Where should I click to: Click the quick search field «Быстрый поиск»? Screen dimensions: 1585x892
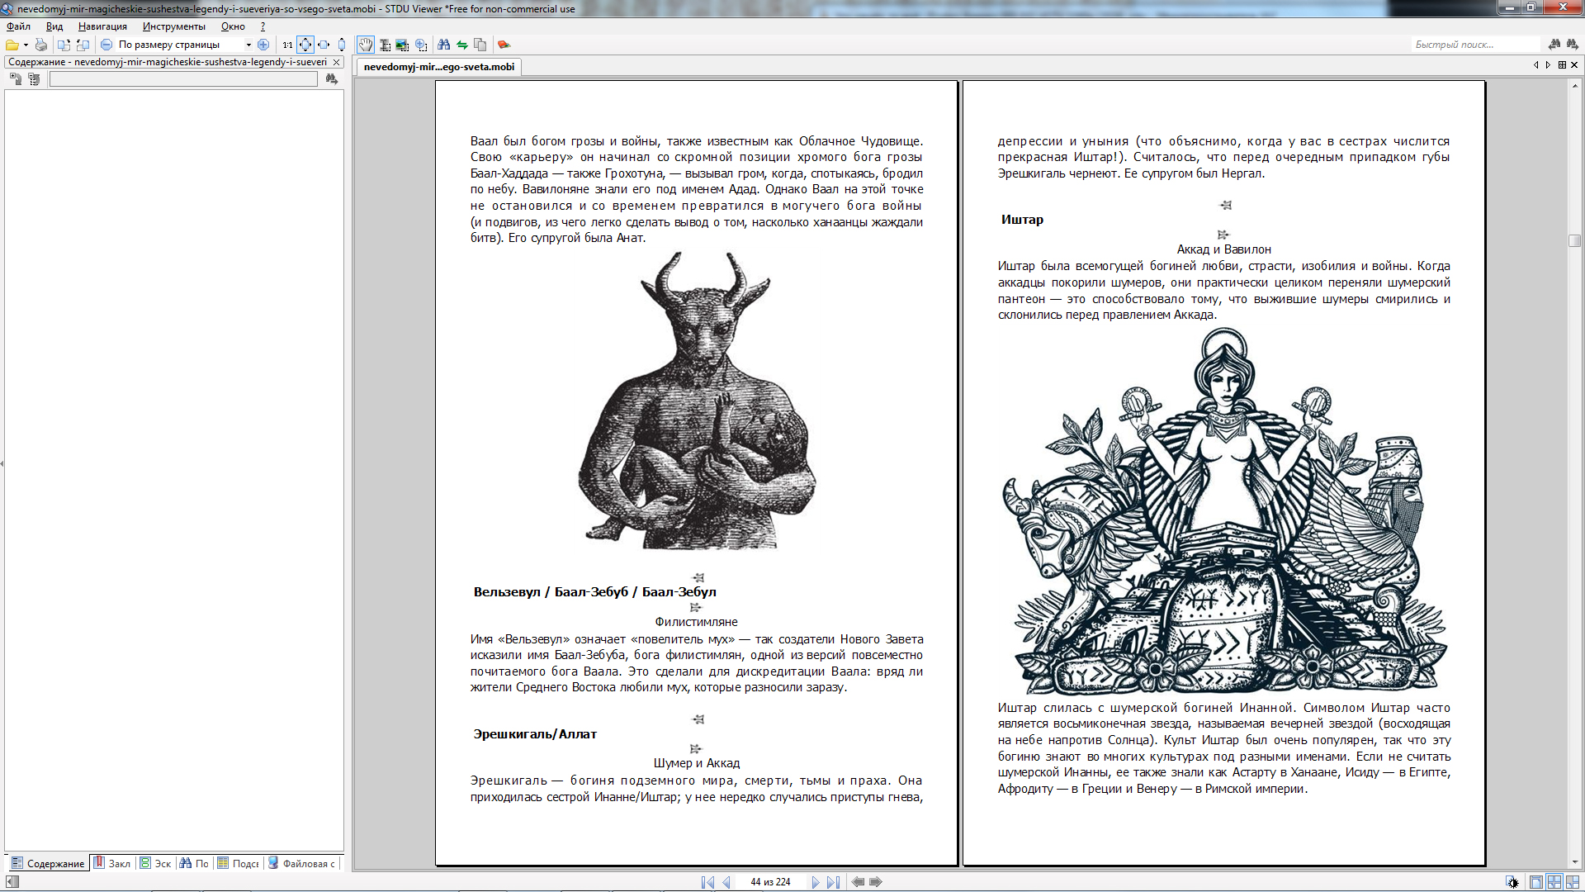click(x=1475, y=45)
